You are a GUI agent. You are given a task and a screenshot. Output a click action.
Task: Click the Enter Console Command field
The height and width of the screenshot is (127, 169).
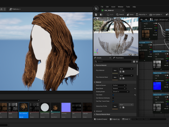149,119
